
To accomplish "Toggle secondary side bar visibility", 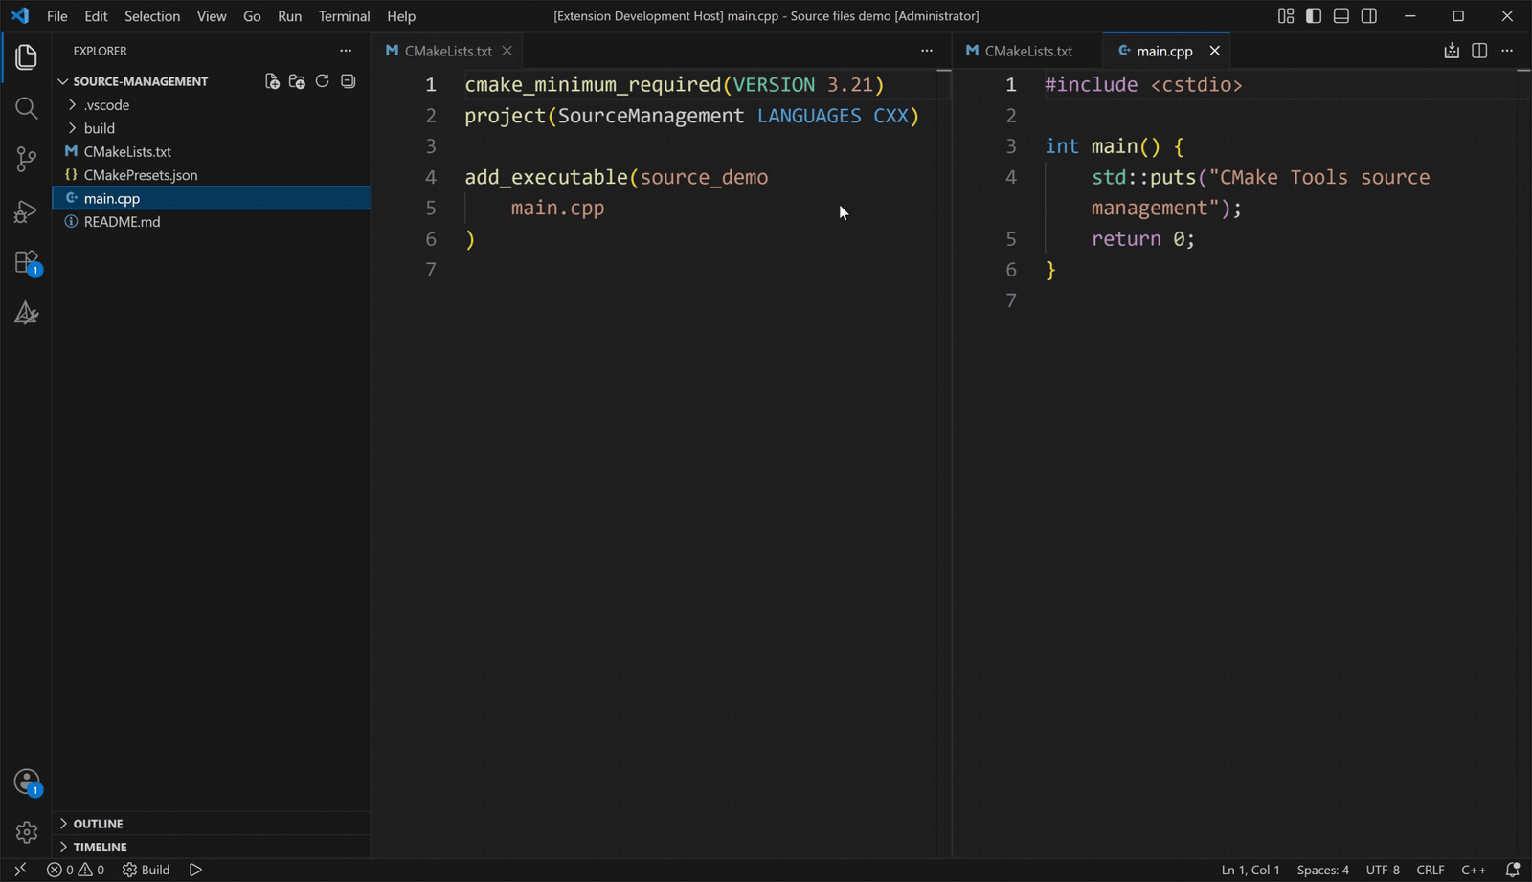I will click(x=1369, y=16).
